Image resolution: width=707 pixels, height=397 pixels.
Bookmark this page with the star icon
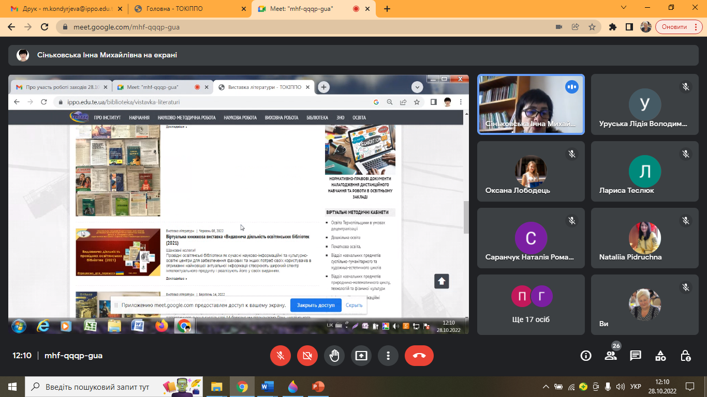592,27
